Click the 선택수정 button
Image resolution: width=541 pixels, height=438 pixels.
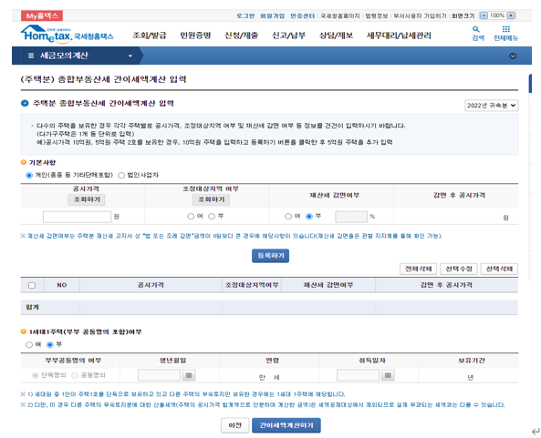click(459, 269)
